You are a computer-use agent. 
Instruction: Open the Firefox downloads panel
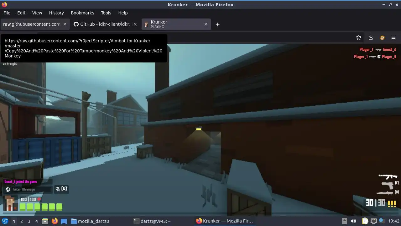point(371,37)
